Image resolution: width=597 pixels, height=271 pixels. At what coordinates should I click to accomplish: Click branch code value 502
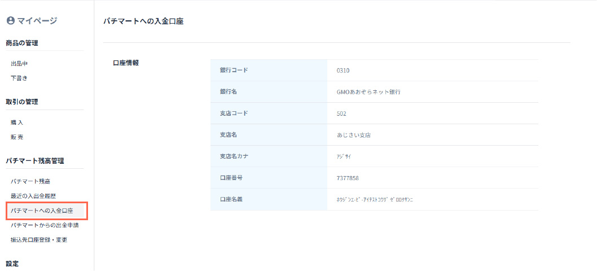click(341, 113)
